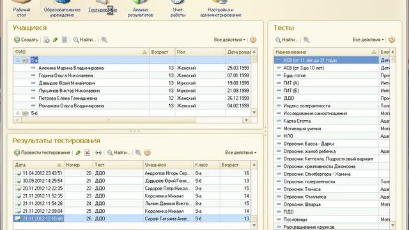Click the edit pencil icon in Результаты тестирования
The width and height of the screenshot is (409, 230).
tap(78, 153)
